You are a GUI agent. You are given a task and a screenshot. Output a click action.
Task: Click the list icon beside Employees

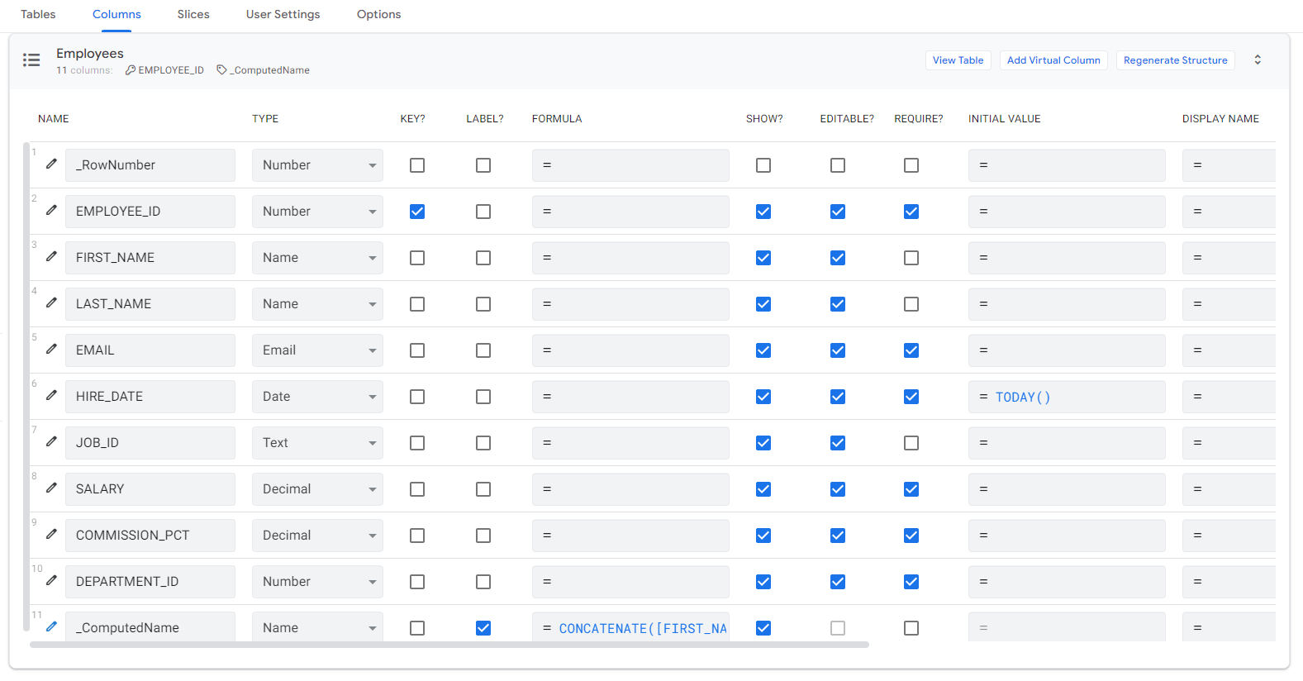pos(31,60)
